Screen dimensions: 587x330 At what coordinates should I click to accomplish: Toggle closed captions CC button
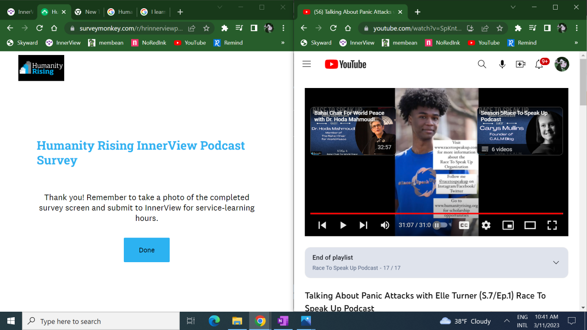pos(464,225)
